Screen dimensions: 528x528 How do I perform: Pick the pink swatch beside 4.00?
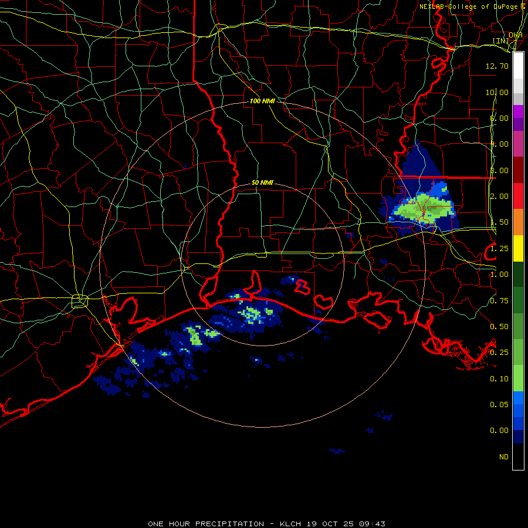[518, 144]
